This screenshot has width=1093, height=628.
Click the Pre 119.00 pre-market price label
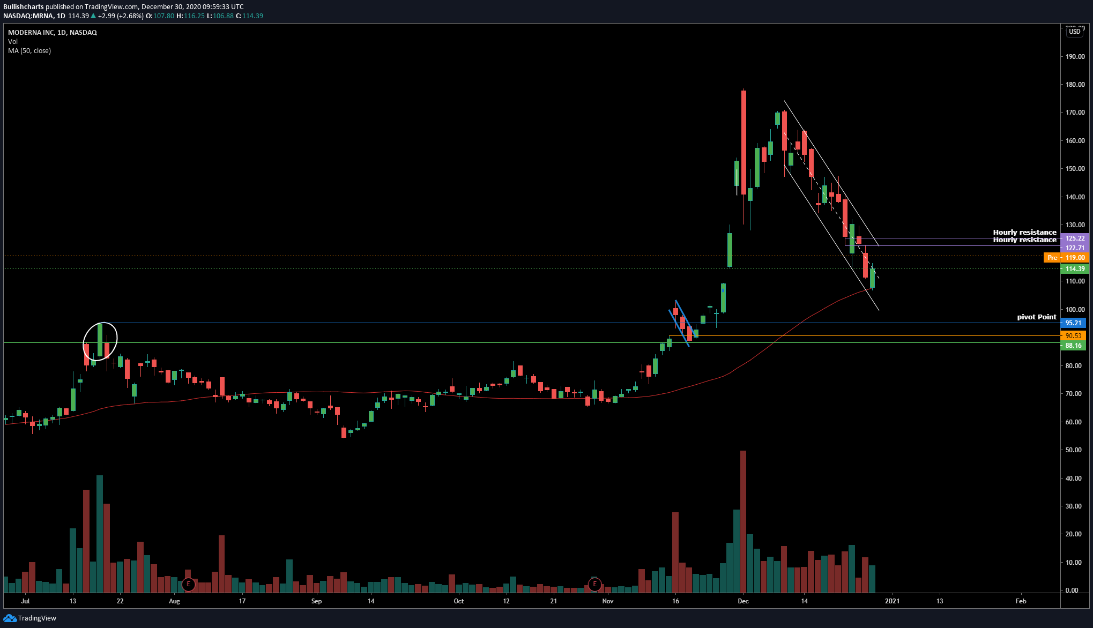[x=1066, y=258]
